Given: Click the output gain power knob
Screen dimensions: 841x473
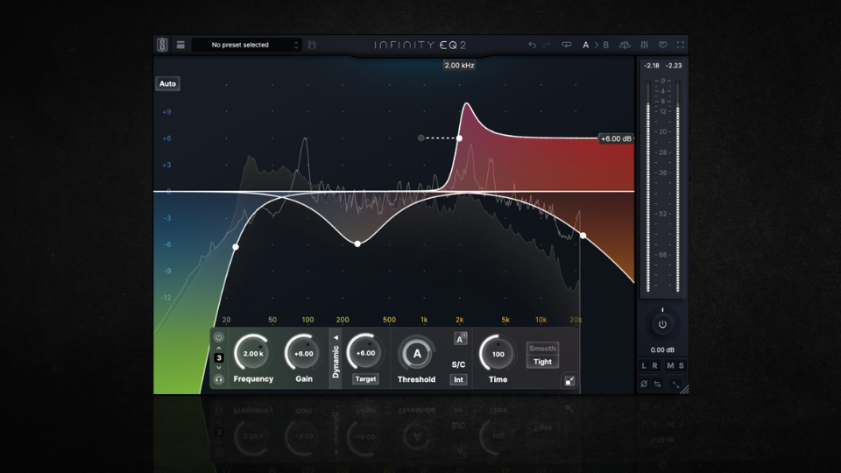Looking at the screenshot, I should [662, 324].
